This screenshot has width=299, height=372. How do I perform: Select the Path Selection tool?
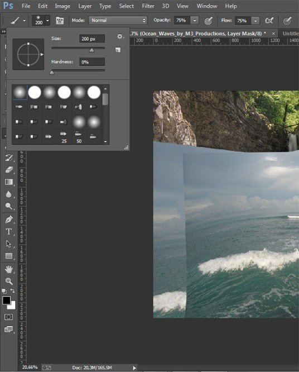(9, 244)
